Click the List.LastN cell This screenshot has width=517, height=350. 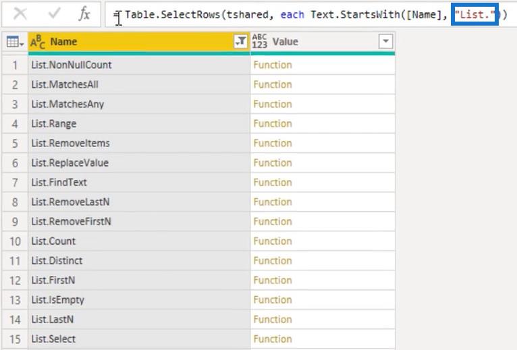tap(139, 320)
